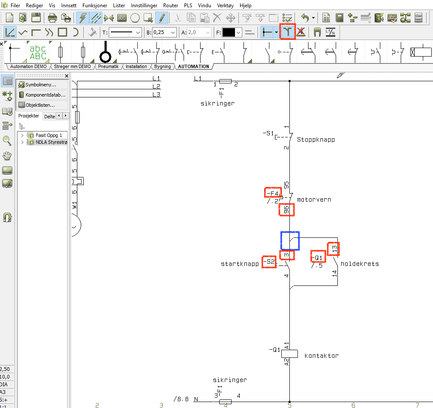Open the Undo history dropdown arrow
The width and height of the screenshot is (433, 408).
[x=313, y=18]
